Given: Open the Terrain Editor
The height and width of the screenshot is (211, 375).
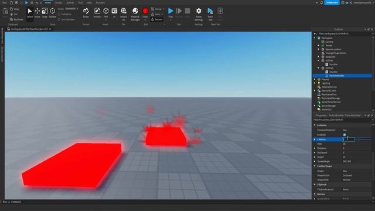Looking at the screenshot, I should tap(86, 13).
